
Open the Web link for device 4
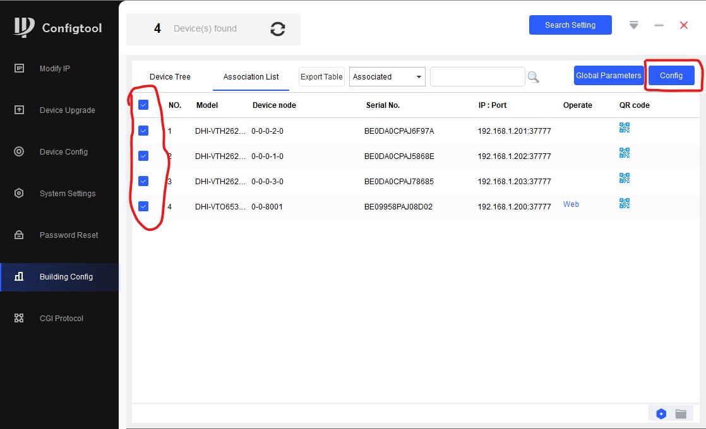pyautogui.click(x=571, y=204)
